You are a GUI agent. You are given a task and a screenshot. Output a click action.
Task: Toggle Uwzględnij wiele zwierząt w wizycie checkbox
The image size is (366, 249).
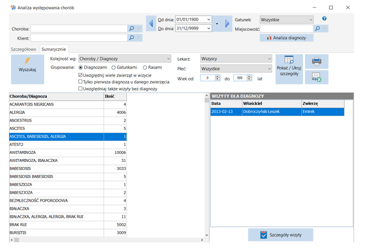click(x=80, y=75)
